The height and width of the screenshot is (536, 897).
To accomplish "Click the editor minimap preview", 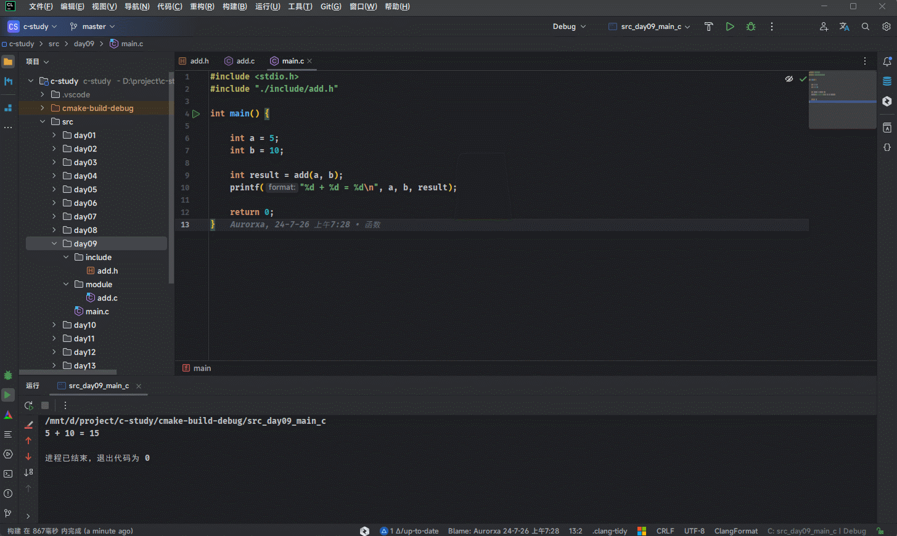I will click(x=842, y=99).
